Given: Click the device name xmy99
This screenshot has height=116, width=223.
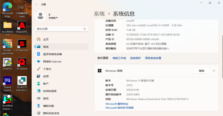Looking at the screenshot, I should point(130,21).
